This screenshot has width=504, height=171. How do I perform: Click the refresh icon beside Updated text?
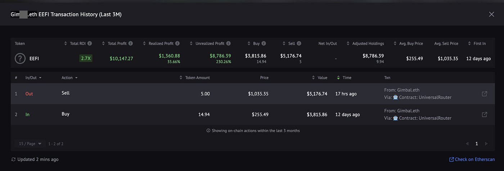[x=14, y=159]
